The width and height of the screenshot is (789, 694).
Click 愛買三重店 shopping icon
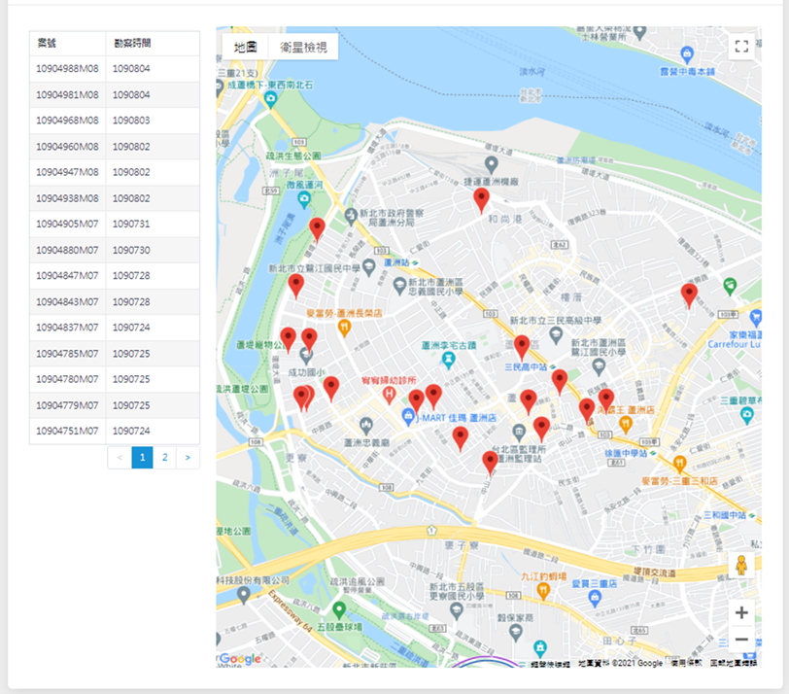coord(595,598)
